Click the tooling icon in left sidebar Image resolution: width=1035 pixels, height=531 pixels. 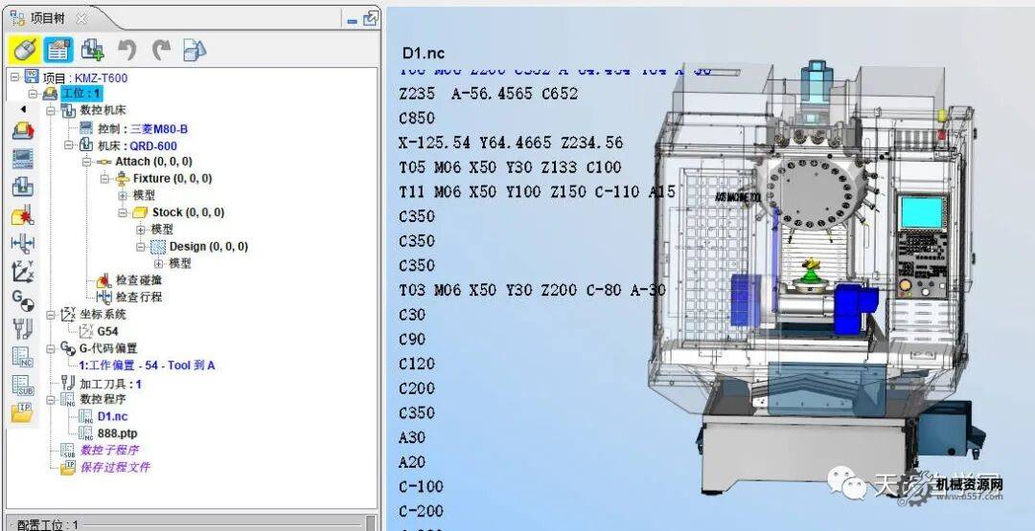click(x=22, y=329)
